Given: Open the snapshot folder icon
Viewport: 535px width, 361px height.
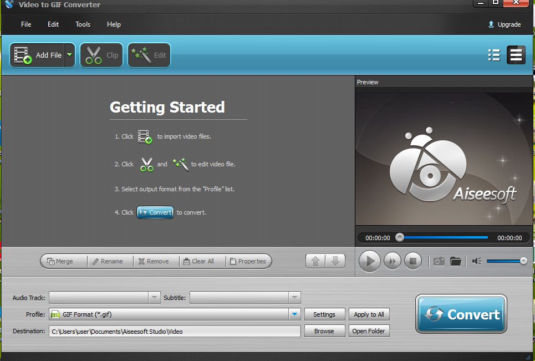Looking at the screenshot, I should coord(455,261).
